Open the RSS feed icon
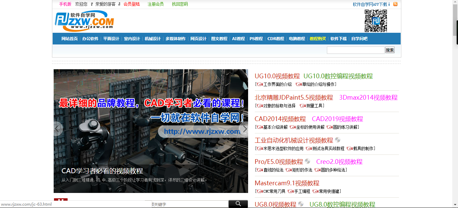This screenshot has width=458, height=208. [395, 4]
